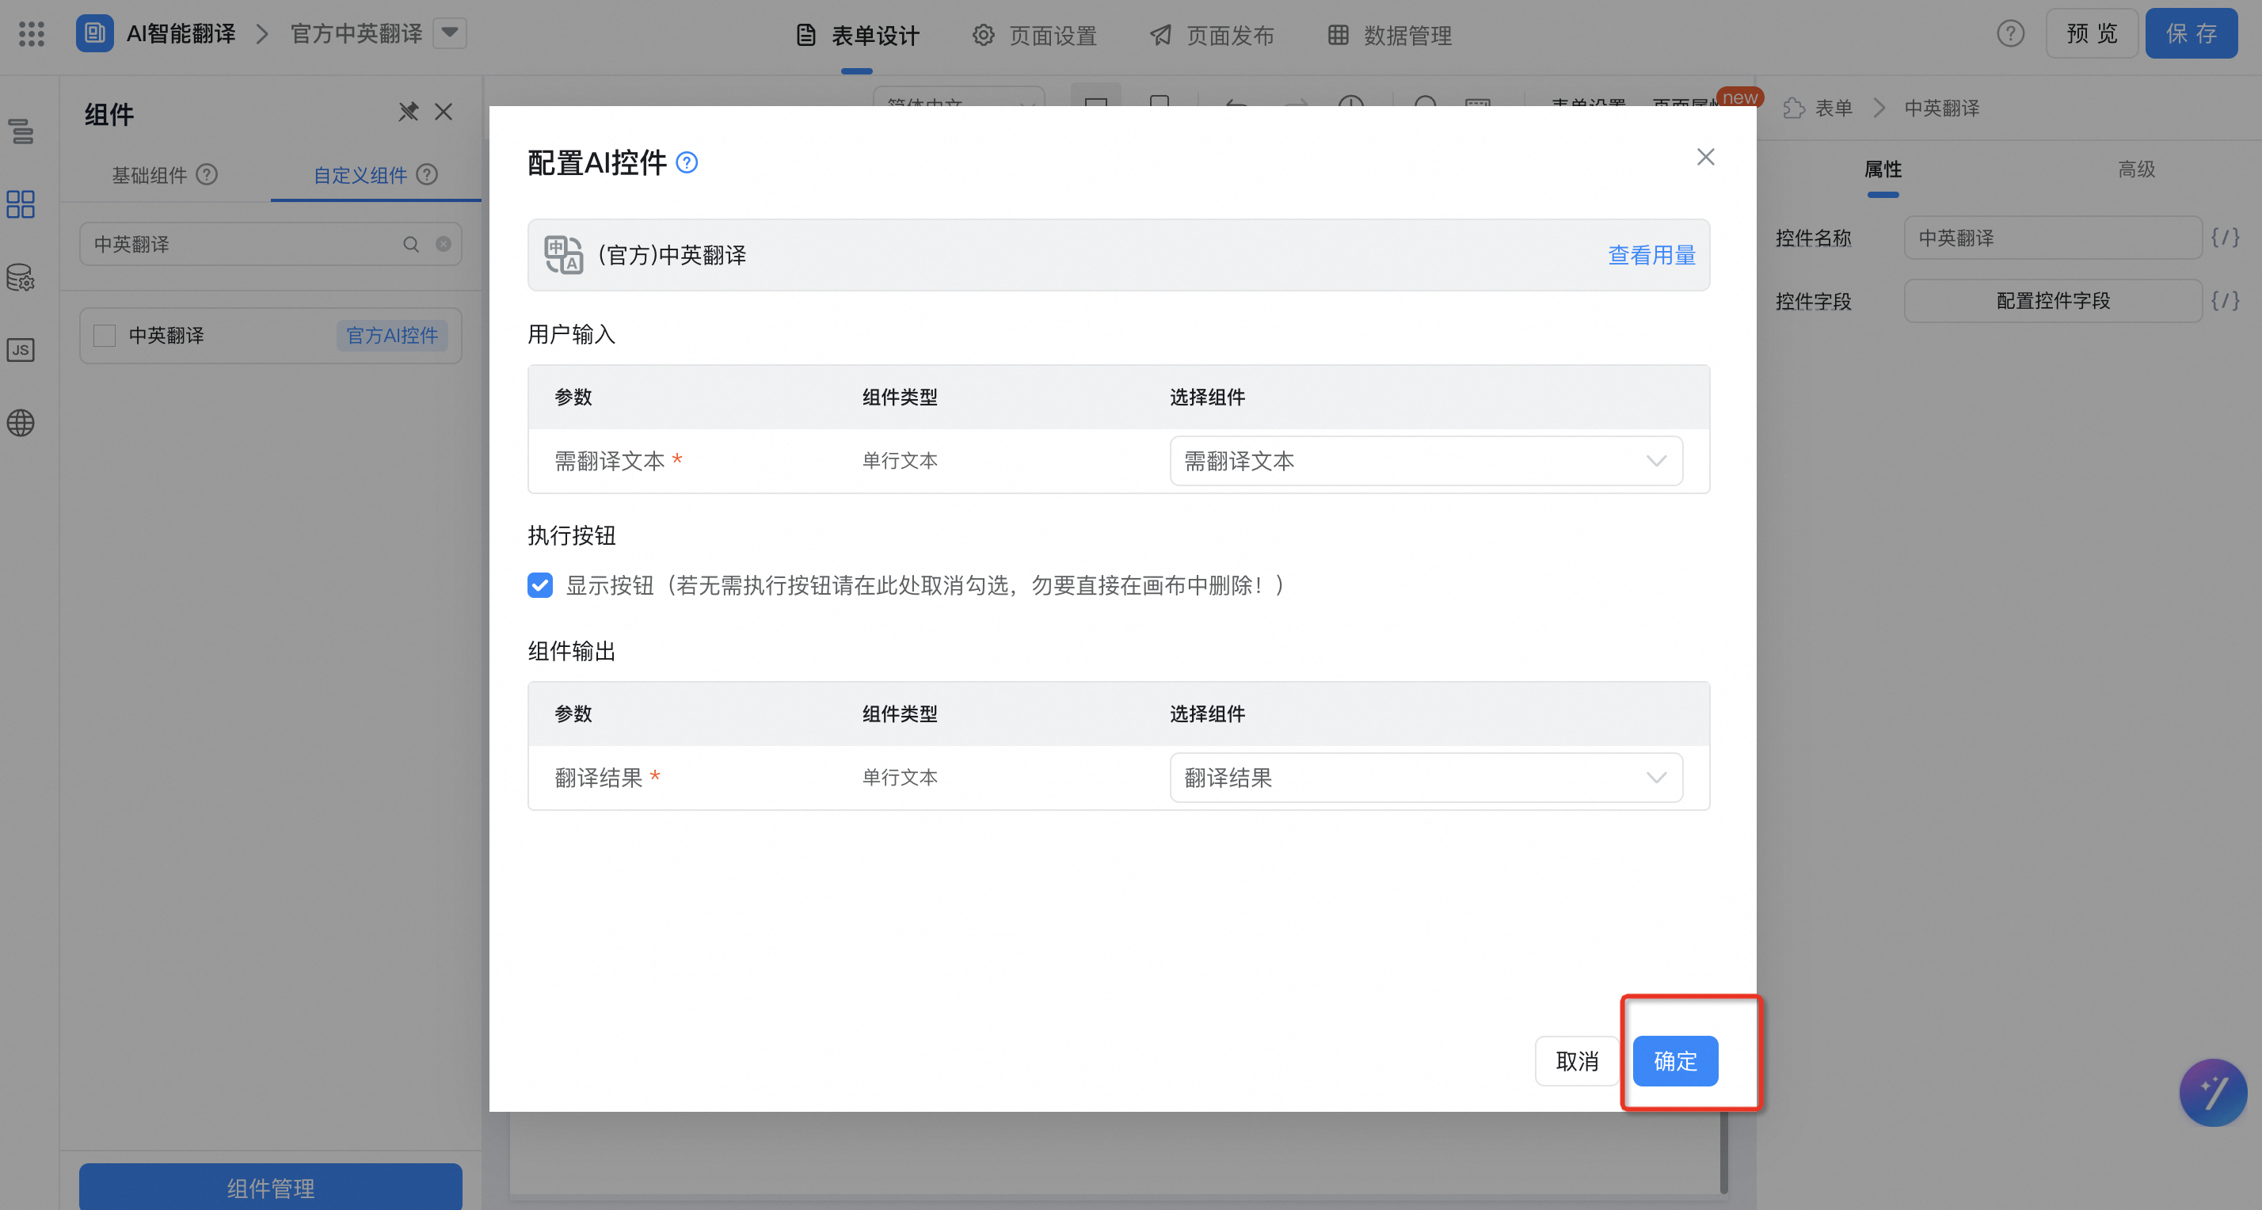The image size is (2262, 1210).
Task: Uncheck the 显示按钮 checkbox
Action: pyautogui.click(x=540, y=584)
